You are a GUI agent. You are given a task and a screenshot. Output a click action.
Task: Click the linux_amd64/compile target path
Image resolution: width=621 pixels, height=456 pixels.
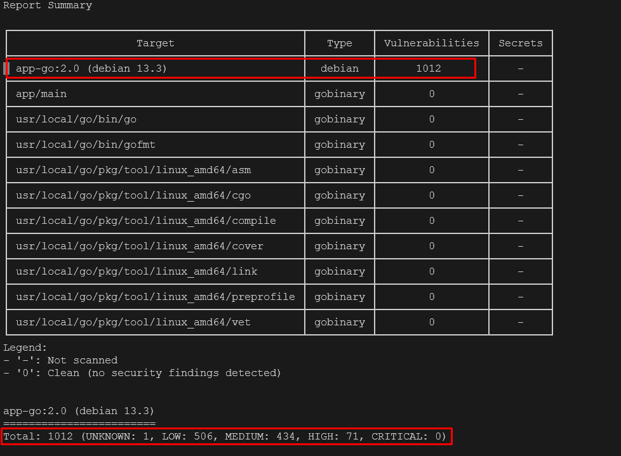click(x=146, y=221)
